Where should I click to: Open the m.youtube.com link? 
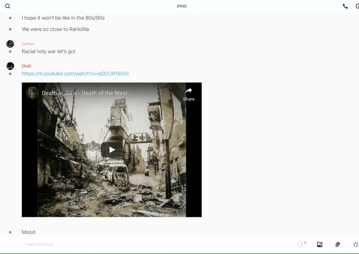[x=75, y=74]
